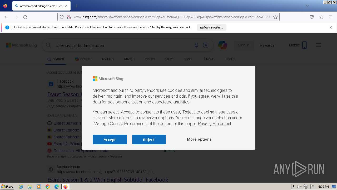The height and width of the screenshot is (190, 337).
Task: Open the Firefox application menu
Action: 331,17
